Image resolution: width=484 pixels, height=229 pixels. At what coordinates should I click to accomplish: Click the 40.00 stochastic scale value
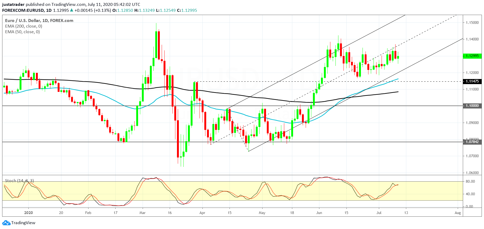(x=470, y=194)
